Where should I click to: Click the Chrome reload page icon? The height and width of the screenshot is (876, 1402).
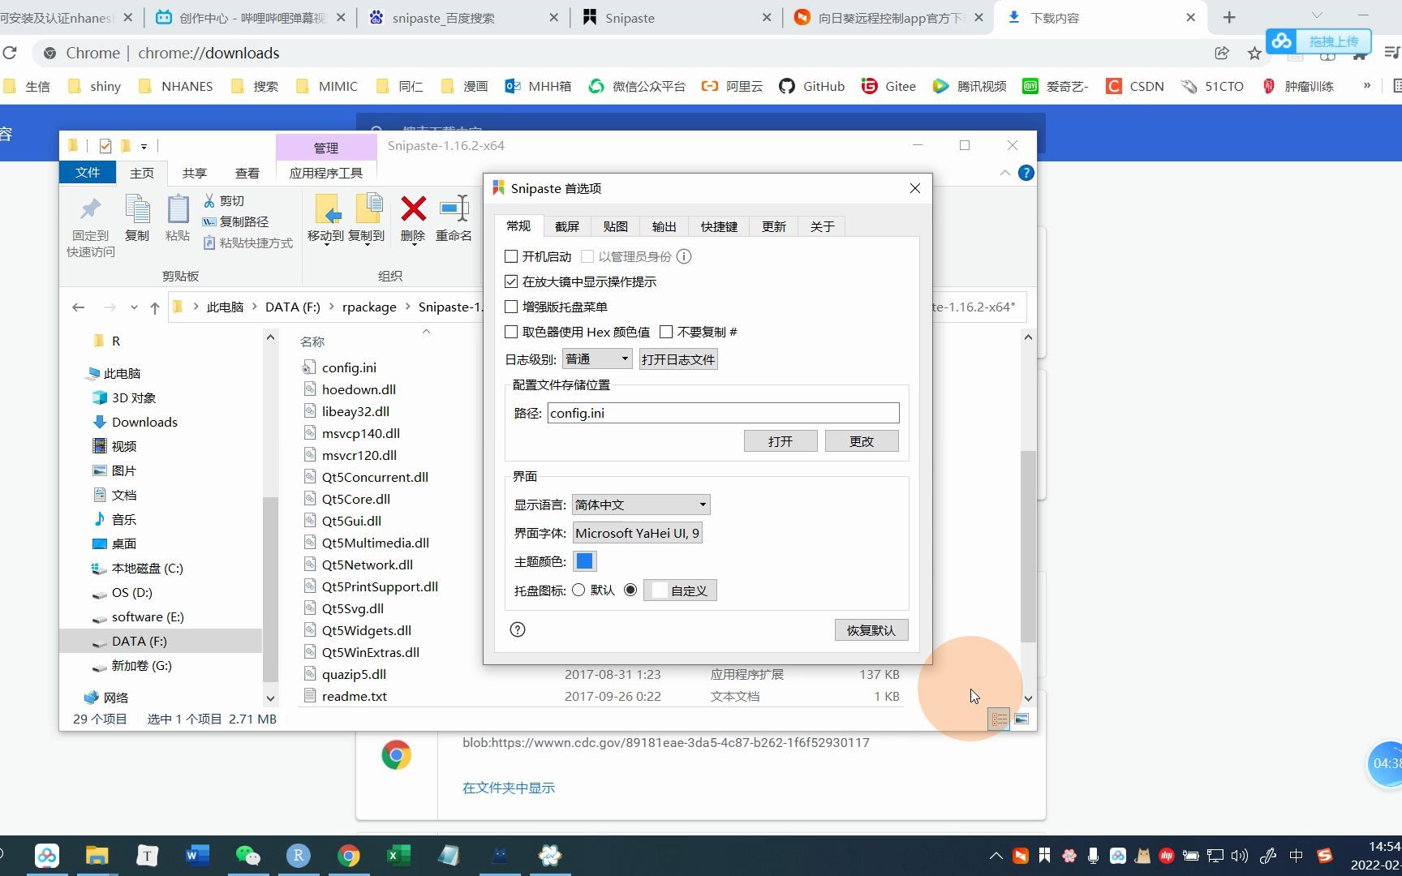click(10, 53)
